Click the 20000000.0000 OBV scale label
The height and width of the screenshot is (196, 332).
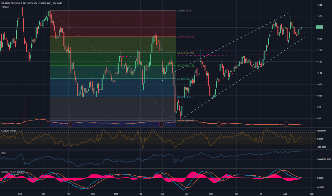tap(324, 159)
